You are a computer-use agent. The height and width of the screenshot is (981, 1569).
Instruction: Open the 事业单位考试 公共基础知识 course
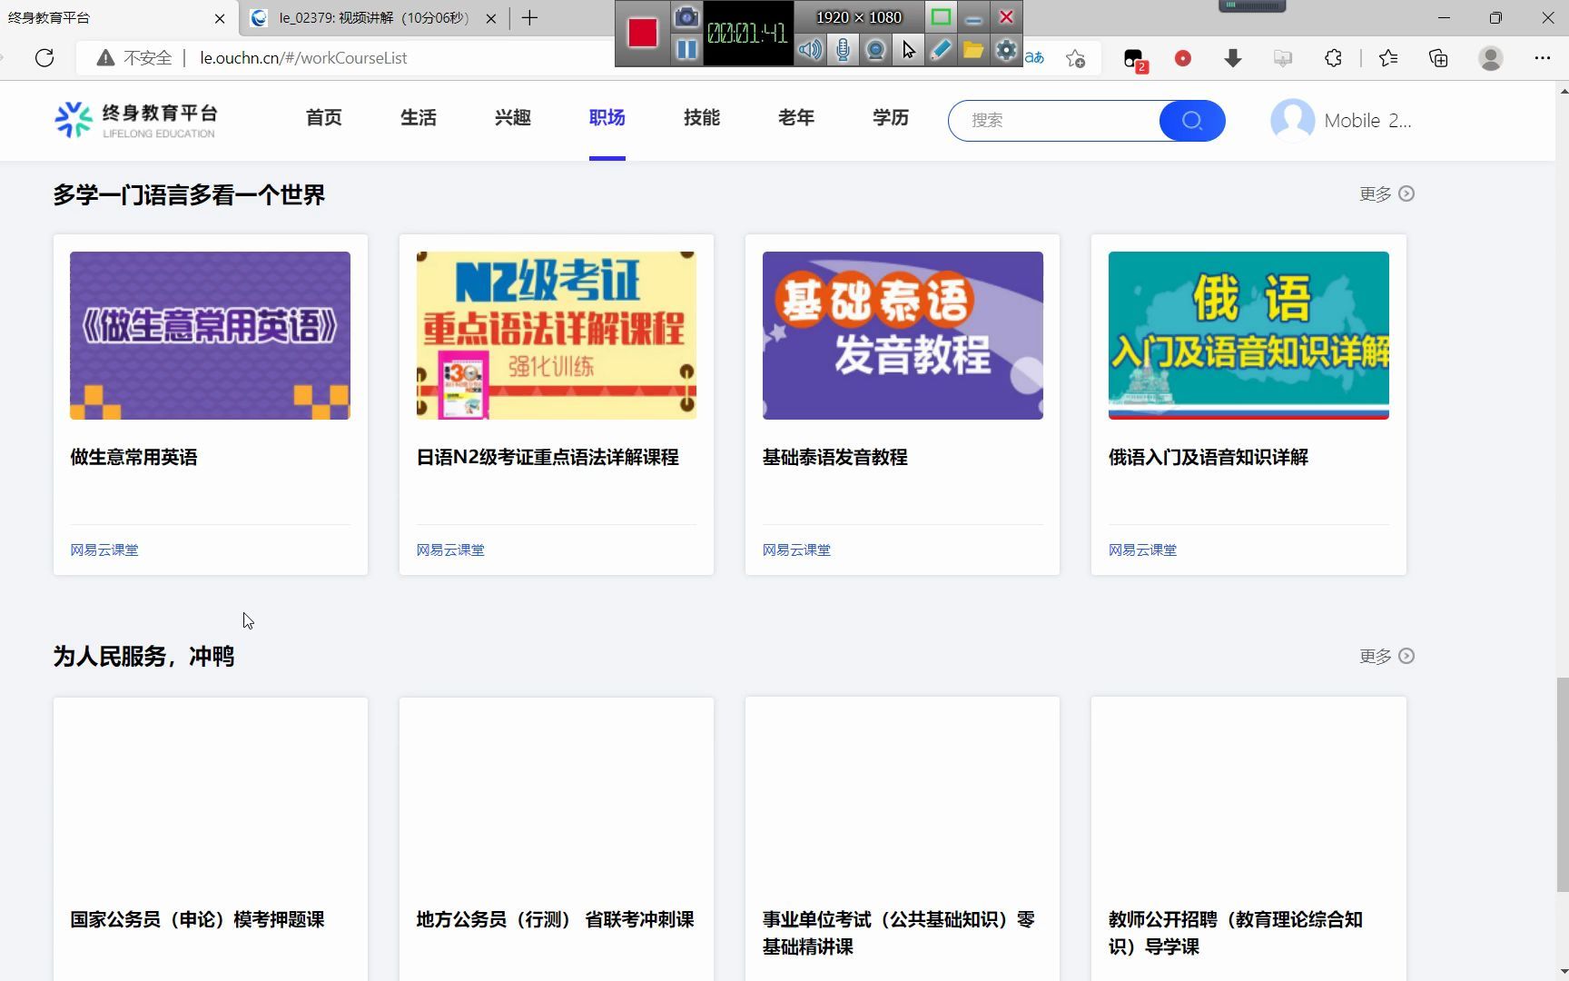click(x=903, y=838)
